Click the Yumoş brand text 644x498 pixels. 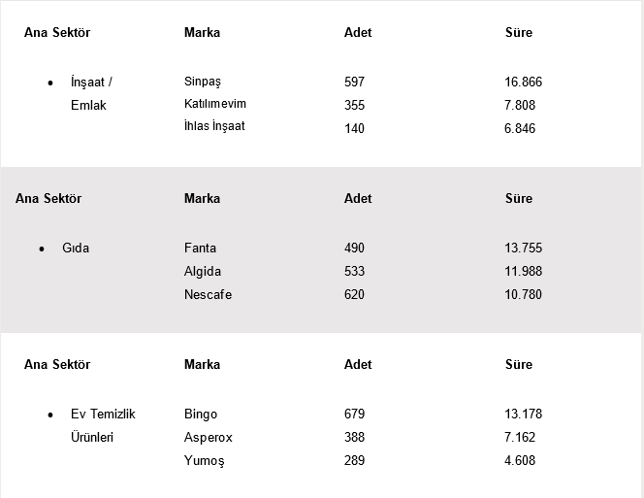[204, 460]
